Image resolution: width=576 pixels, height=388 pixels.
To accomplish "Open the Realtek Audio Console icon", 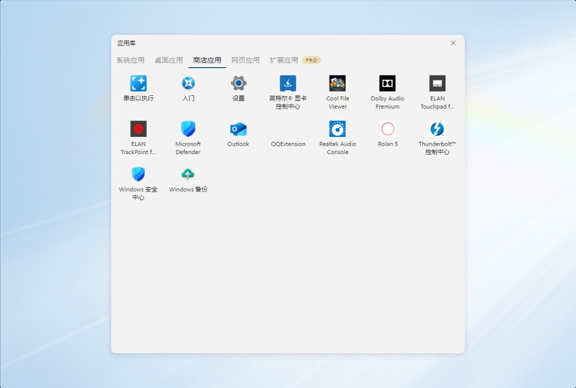I will tap(337, 129).
